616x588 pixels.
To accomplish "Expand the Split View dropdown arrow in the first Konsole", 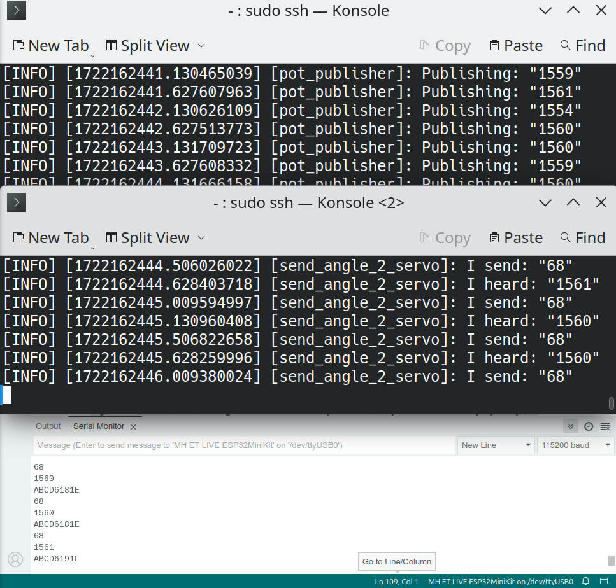I will click(x=201, y=46).
